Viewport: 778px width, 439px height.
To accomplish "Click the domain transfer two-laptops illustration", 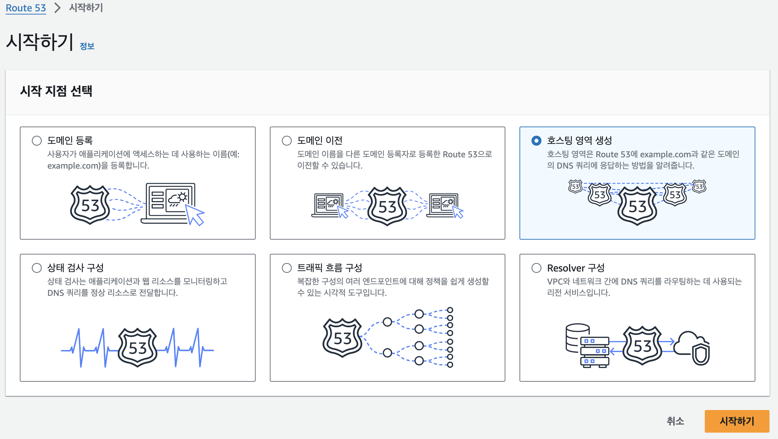I will [x=388, y=206].
